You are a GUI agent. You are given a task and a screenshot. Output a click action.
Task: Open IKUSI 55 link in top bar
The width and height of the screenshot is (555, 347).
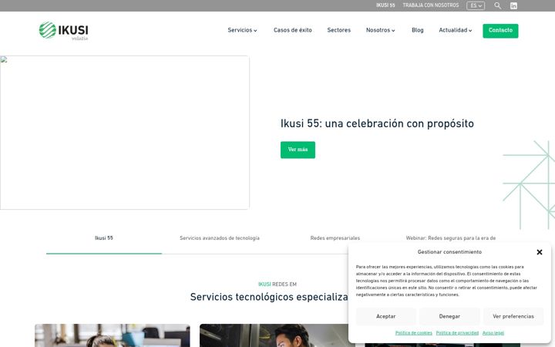[x=385, y=5]
